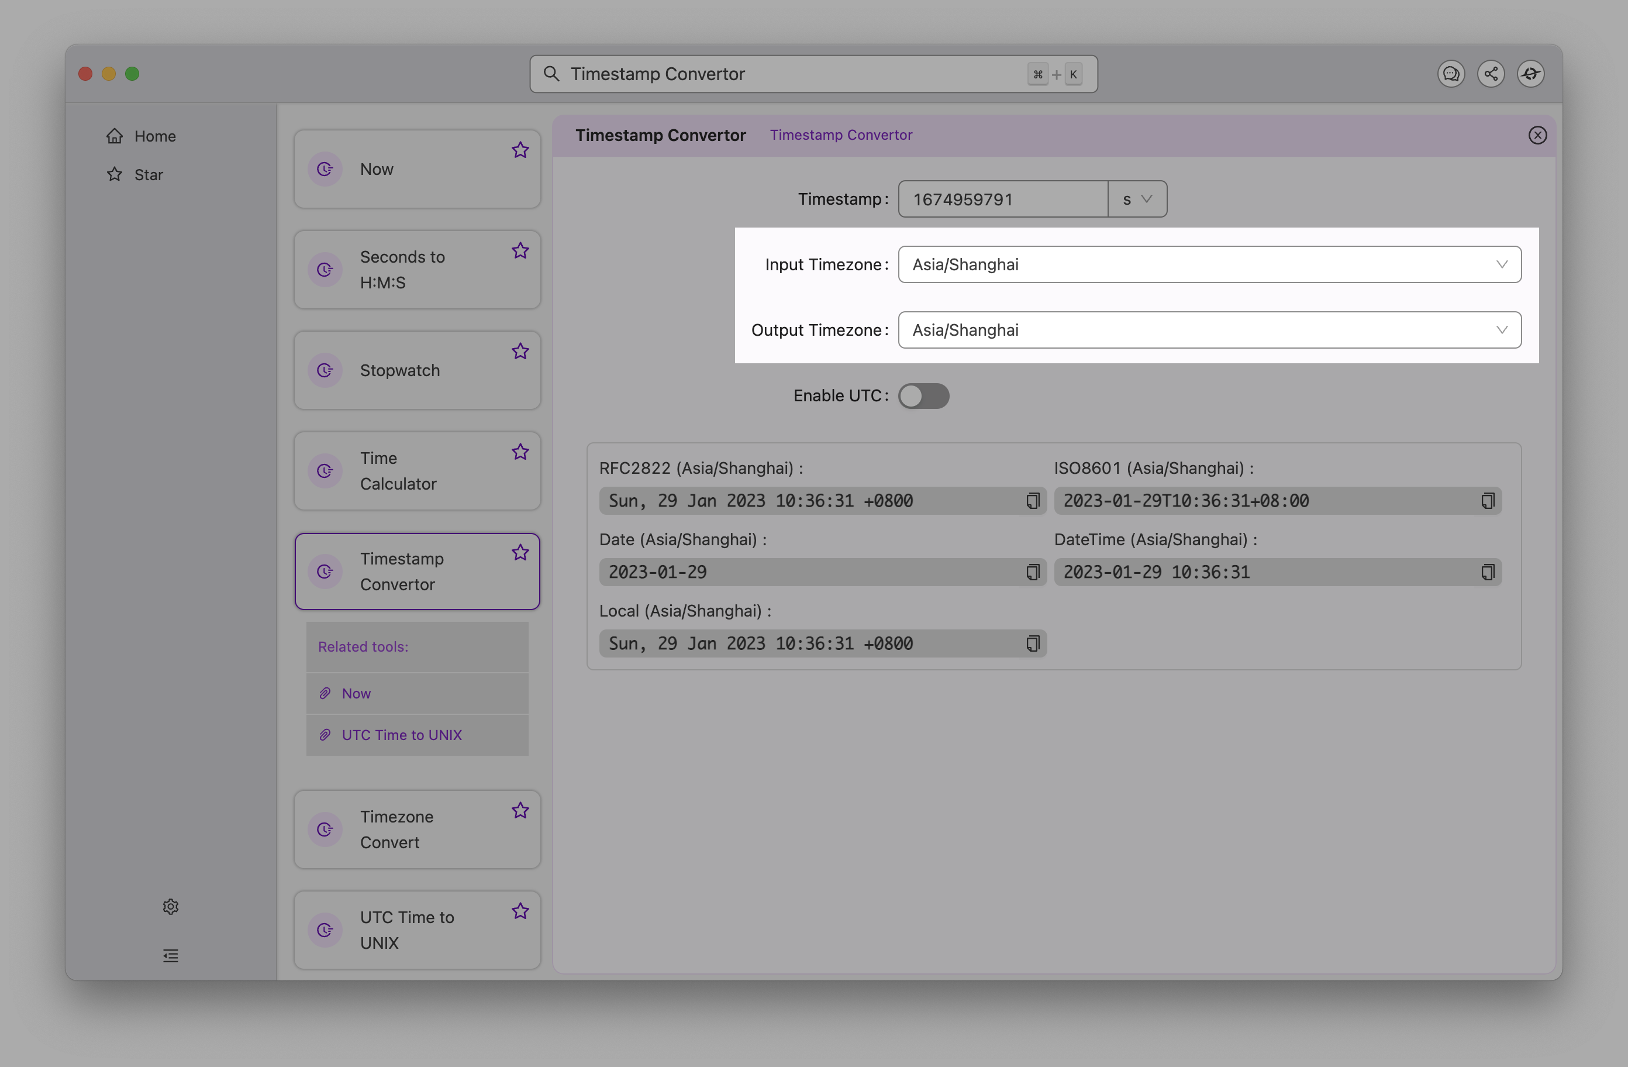
Task: Click DateTime value '2023-01-29 10:36:31'
Action: 1157,572
